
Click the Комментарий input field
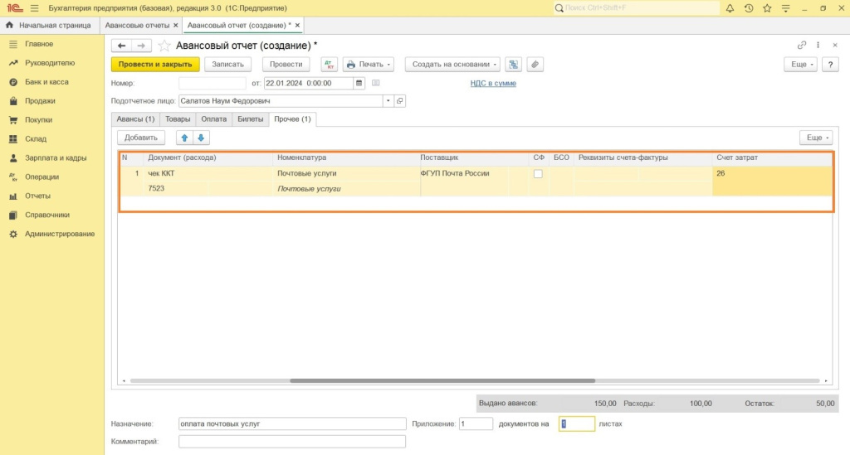[291, 442]
